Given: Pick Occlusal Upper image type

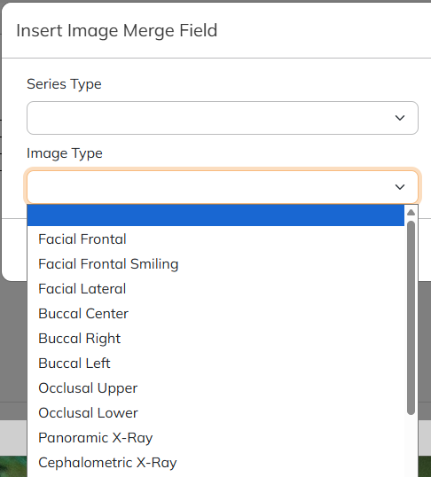Looking at the screenshot, I should point(215,388).
